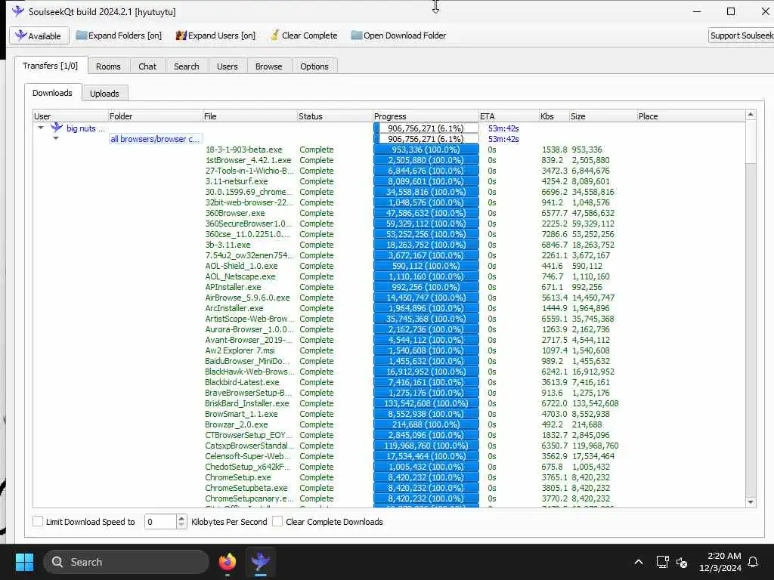Image resolution: width=774 pixels, height=580 pixels.
Task: Select the Aw2 Explorer 7.msi file row
Action: (389, 350)
